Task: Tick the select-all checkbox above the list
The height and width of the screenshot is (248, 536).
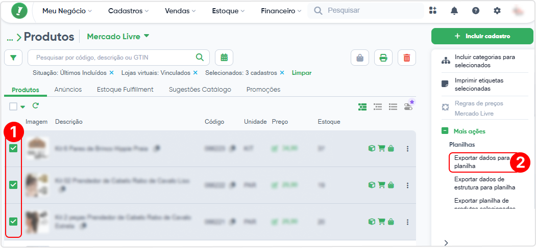Action: tap(13, 106)
